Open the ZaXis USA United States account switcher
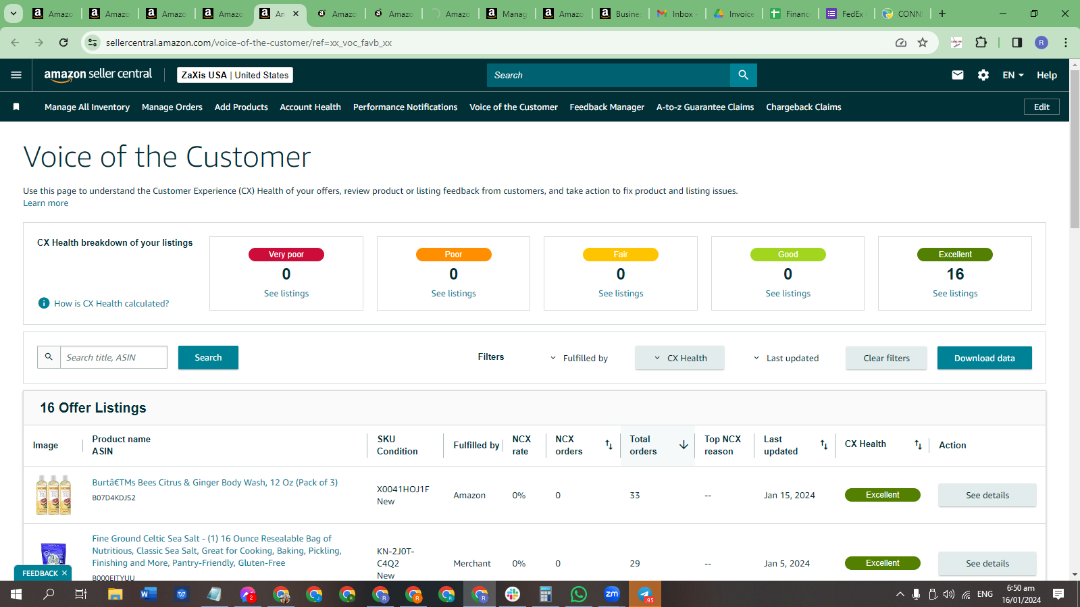 coord(235,75)
